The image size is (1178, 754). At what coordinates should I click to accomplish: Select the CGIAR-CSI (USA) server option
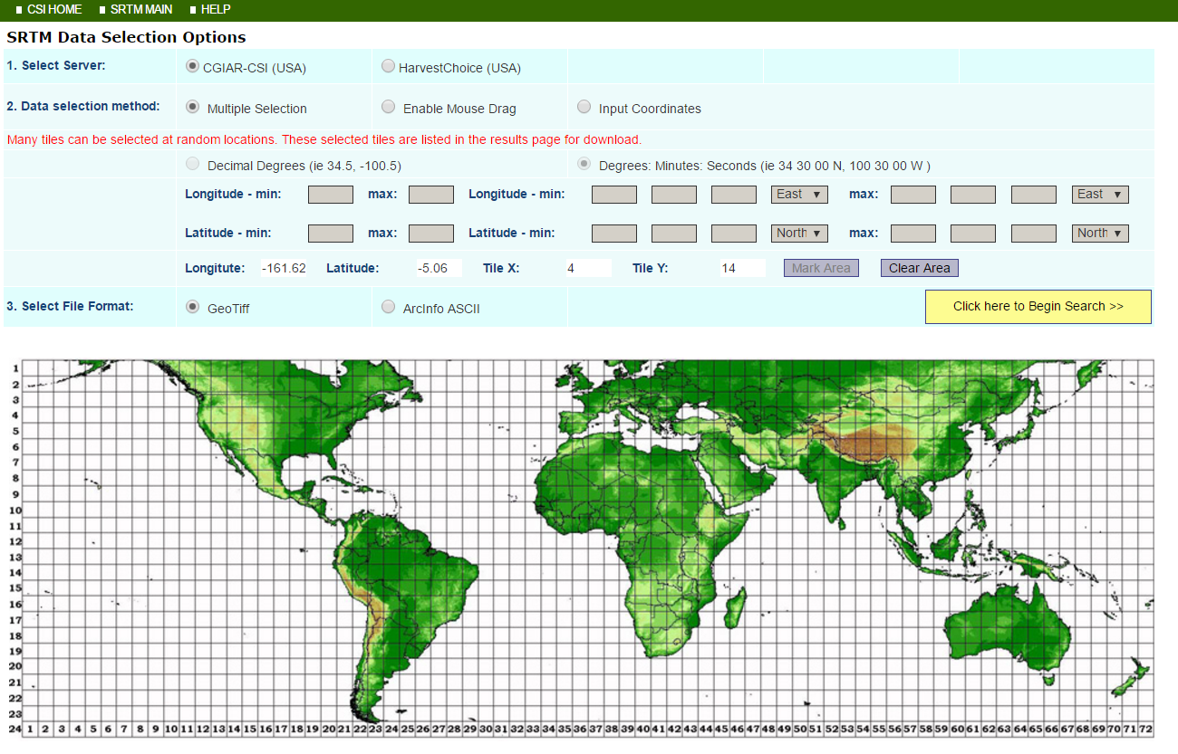192,66
